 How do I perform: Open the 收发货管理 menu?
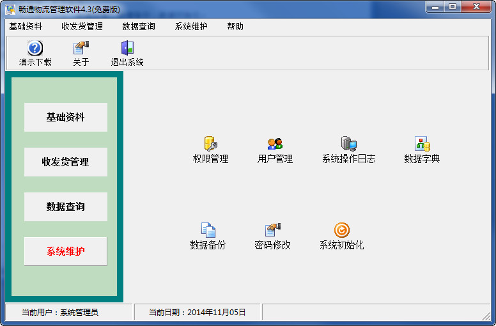[x=82, y=27]
